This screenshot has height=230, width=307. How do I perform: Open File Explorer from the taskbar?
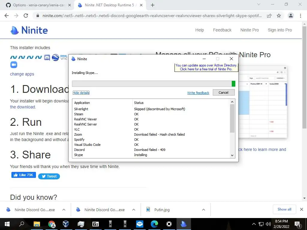(x=37, y=224)
